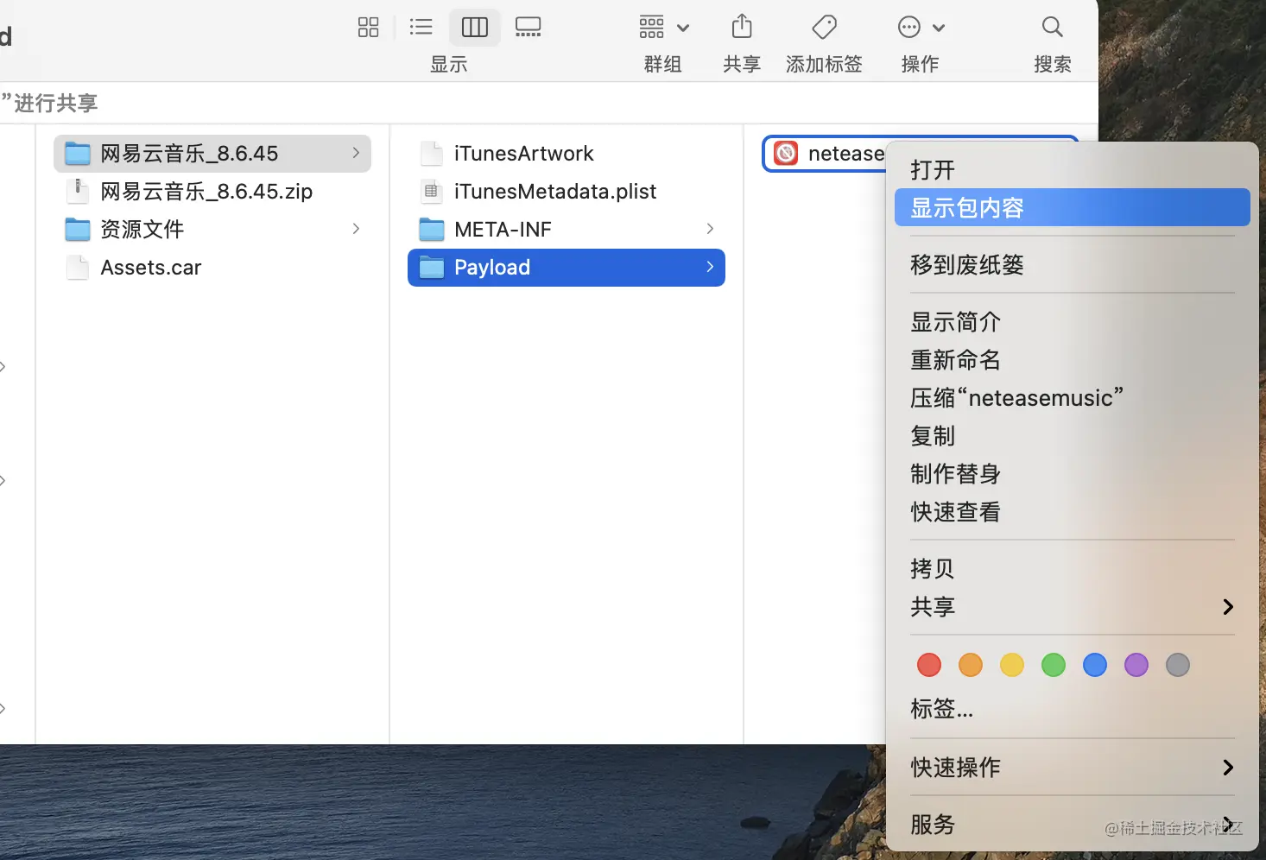Open 标签… to manage tags
The image size is (1266, 860).
(x=941, y=708)
